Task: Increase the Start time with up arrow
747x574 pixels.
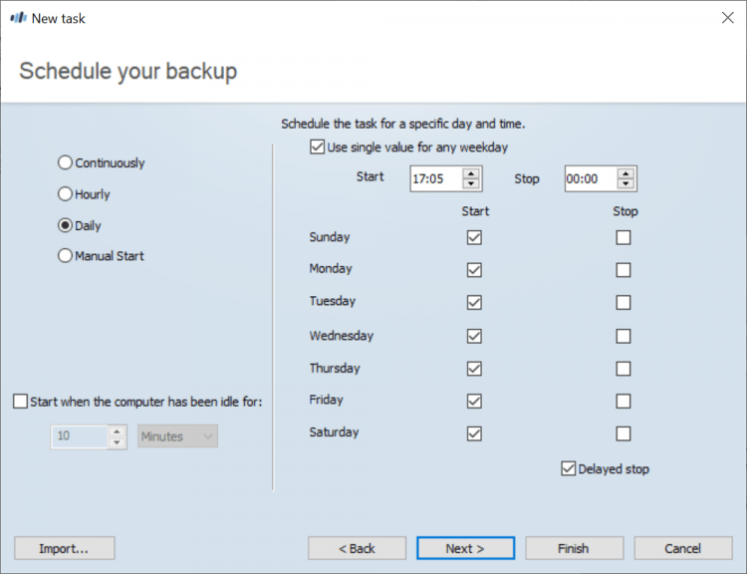Action: pyautogui.click(x=472, y=173)
